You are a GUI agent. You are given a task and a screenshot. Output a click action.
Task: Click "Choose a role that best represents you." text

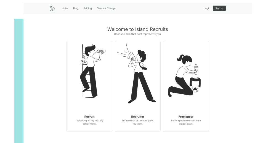pyautogui.click(x=138, y=34)
